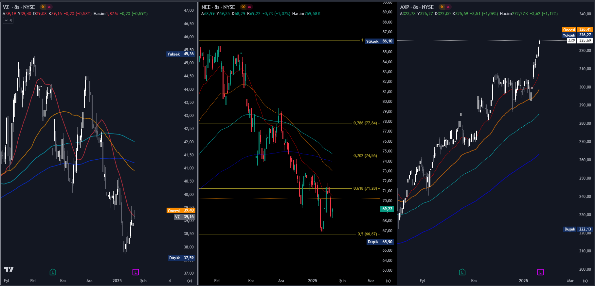Click the Mar label on AXP time axis
The height and width of the screenshot is (286, 595).
click(x=570, y=281)
